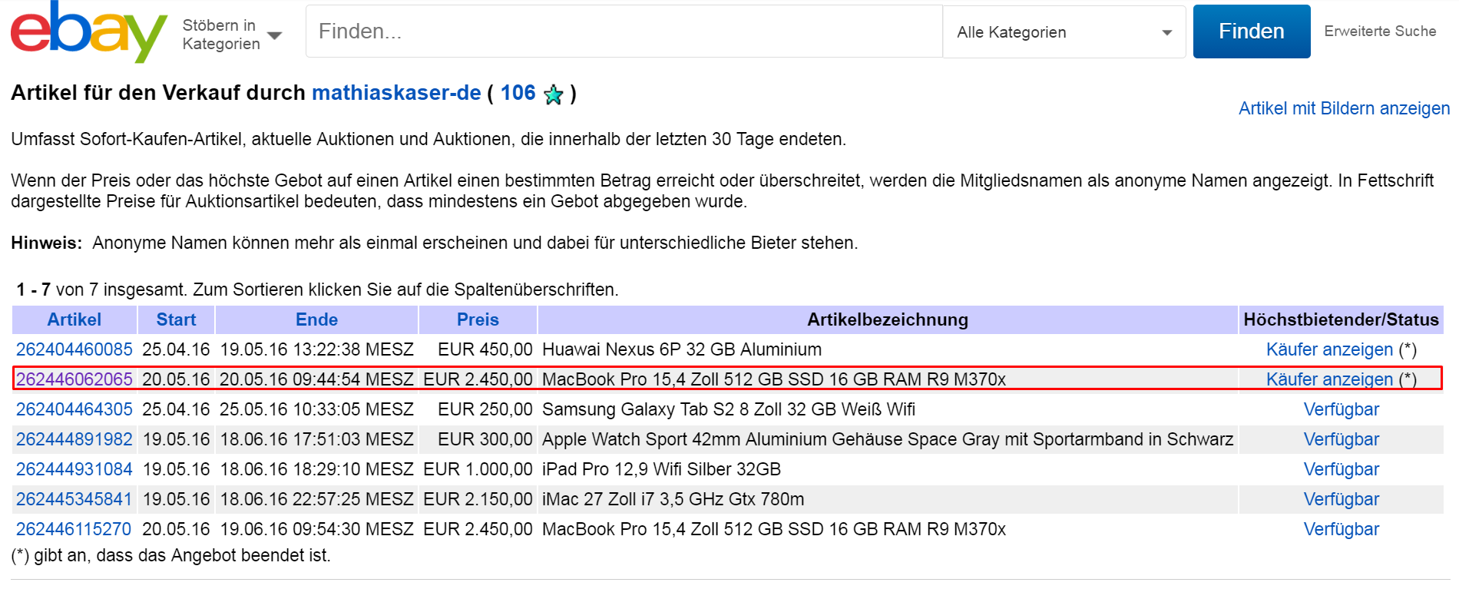
Task: Open feedback score 106 link
Action: (x=518, y=93)
